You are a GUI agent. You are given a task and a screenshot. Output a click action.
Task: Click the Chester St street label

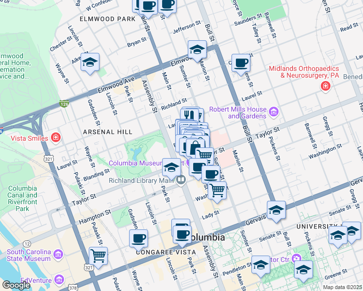[x=61, y=44]
